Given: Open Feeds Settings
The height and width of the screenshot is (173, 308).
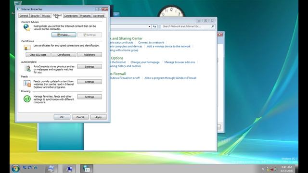Looking at the screenshot, I should click(x=90, y=82).
